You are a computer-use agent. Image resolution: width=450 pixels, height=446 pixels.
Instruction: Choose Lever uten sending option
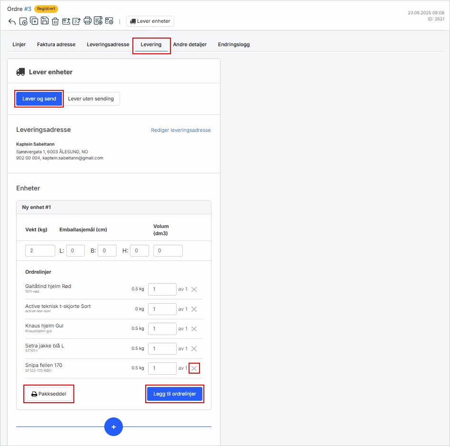click(x=91, y=99)
